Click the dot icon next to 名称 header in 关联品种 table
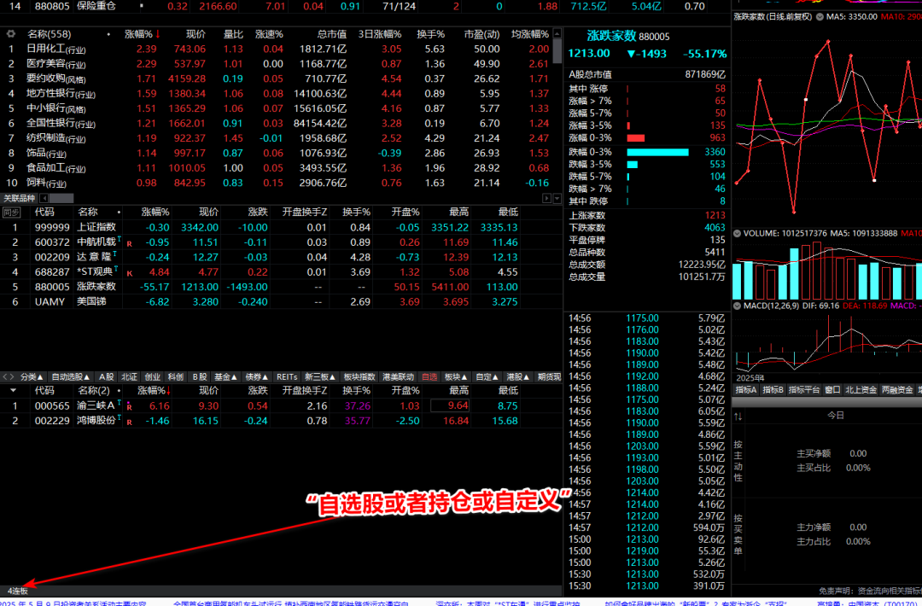Image resolution: width=922 pixels, height=606 pixels. click(x=119, y=213)
